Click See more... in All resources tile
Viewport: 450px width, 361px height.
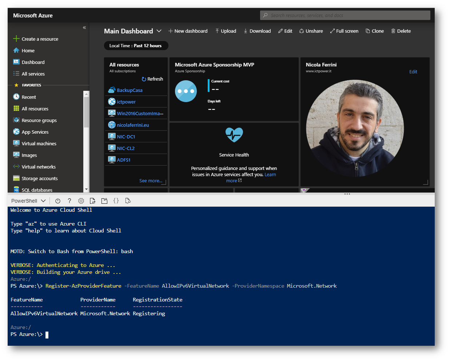[151, 181]
